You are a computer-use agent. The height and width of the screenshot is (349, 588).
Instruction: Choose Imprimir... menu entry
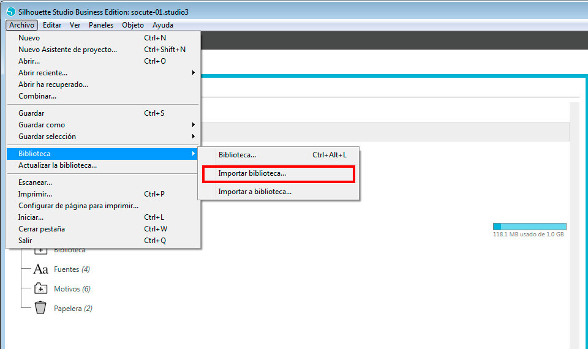click(x=103, y=194)
